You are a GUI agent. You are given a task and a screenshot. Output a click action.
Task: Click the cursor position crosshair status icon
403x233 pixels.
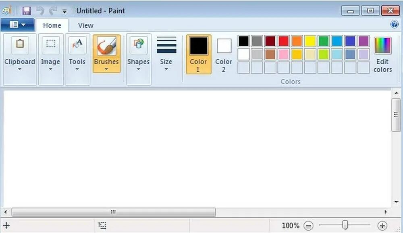[6, 225]
